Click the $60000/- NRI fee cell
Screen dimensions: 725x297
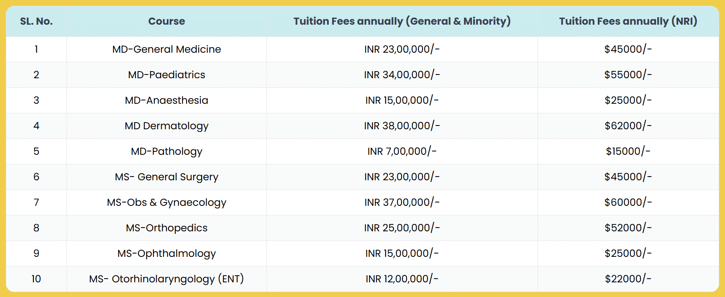coord(628,202)
